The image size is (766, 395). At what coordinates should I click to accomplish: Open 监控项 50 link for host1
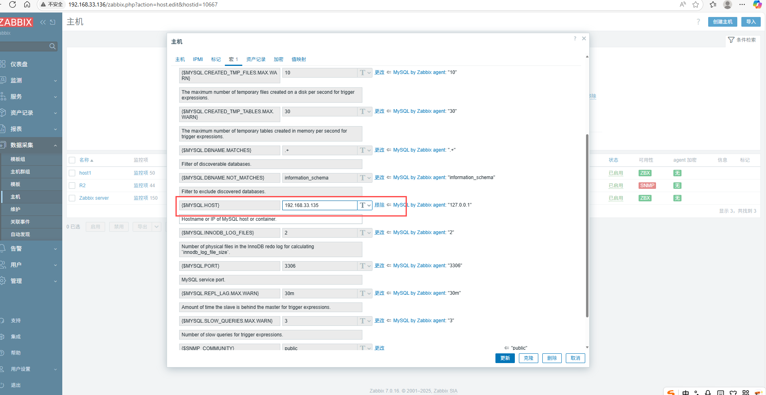pyautogui.click(x=144, y=173)
